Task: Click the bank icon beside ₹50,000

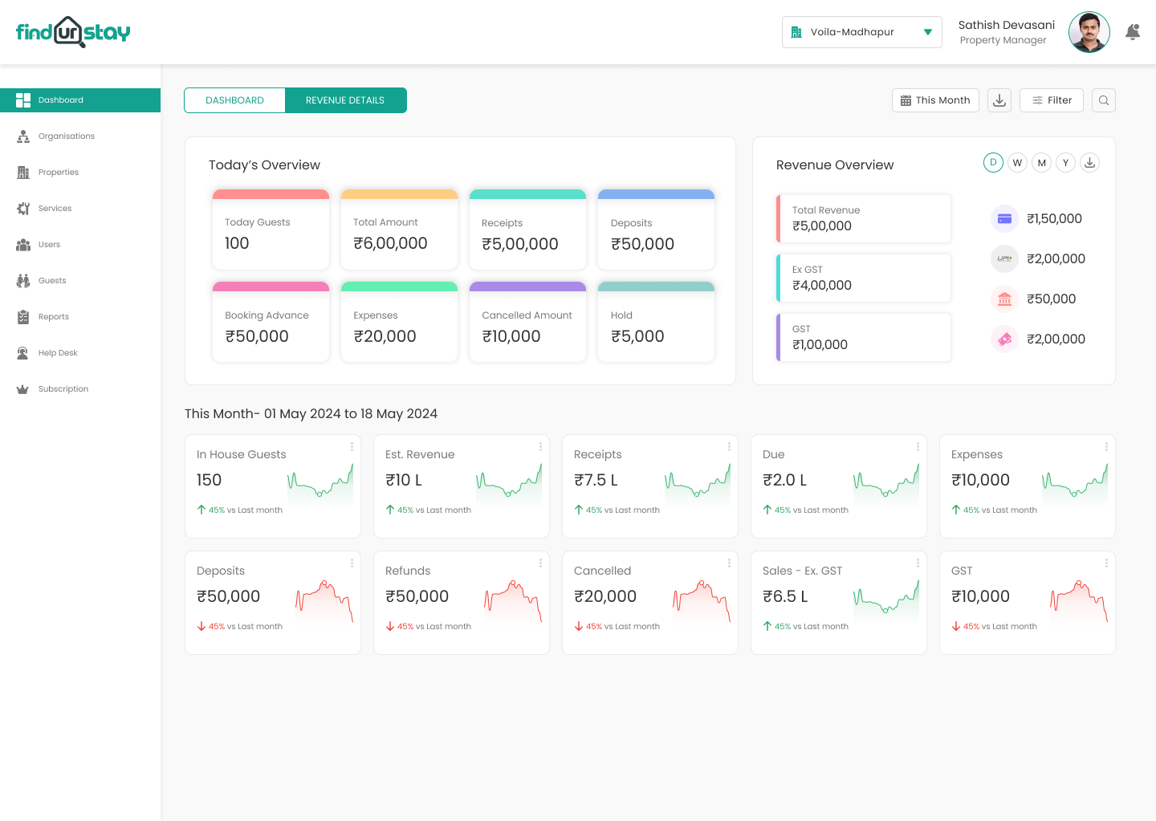Action: [x=1004, y=299]
